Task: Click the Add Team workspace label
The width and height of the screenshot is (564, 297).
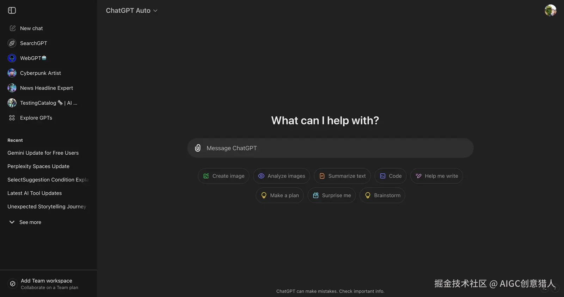Action: point(47,281)
